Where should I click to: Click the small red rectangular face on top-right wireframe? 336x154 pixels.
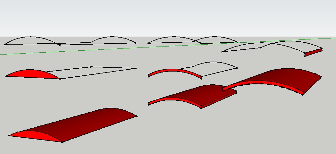click(x=313, y=53)
